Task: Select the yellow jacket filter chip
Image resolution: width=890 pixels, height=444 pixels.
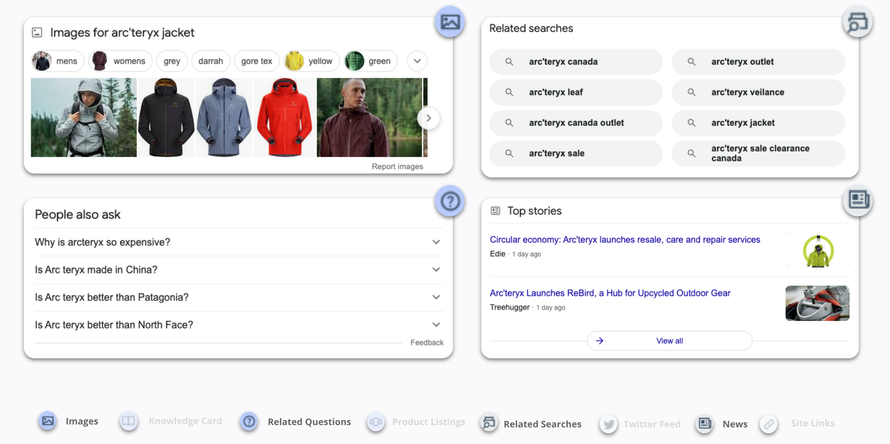Action: (x=311, y=61)
